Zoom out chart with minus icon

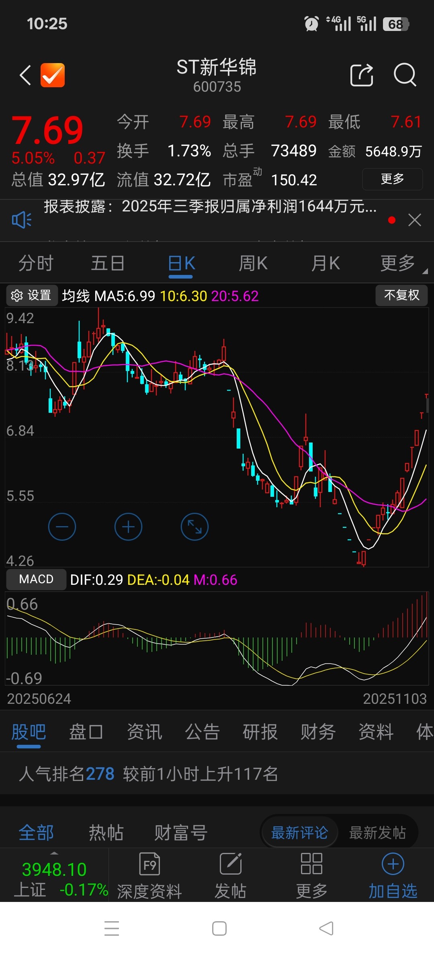(x=62, y=527)
